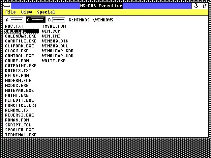Image resolution: width=211 pixels, height=158 pixels.
Task: Select CALC.EXE file
Action: pos(22,31)
